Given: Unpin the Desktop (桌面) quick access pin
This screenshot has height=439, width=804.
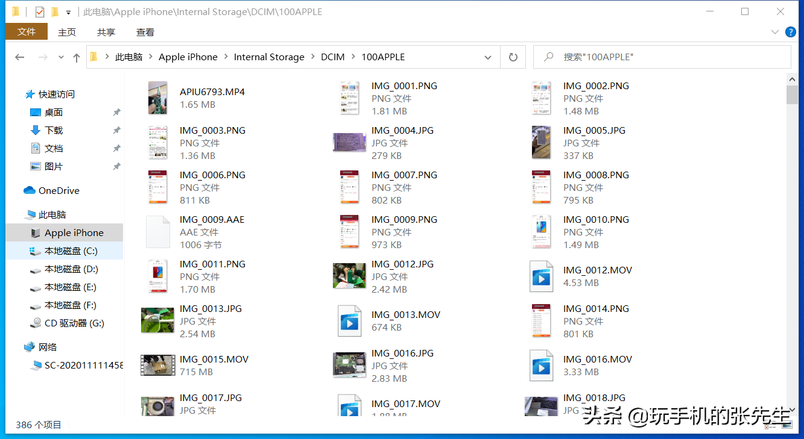Looking at the screenshot, I should 116,113.
